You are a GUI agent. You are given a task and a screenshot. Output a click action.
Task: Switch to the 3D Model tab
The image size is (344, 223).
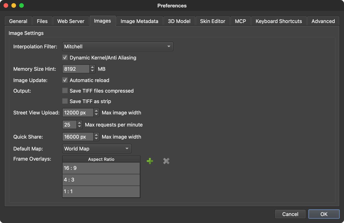pos(179,21)
